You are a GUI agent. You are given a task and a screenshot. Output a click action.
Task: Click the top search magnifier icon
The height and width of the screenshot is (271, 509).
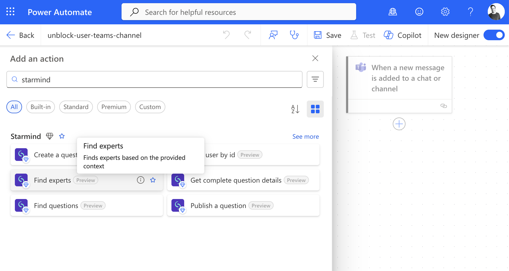134,12
